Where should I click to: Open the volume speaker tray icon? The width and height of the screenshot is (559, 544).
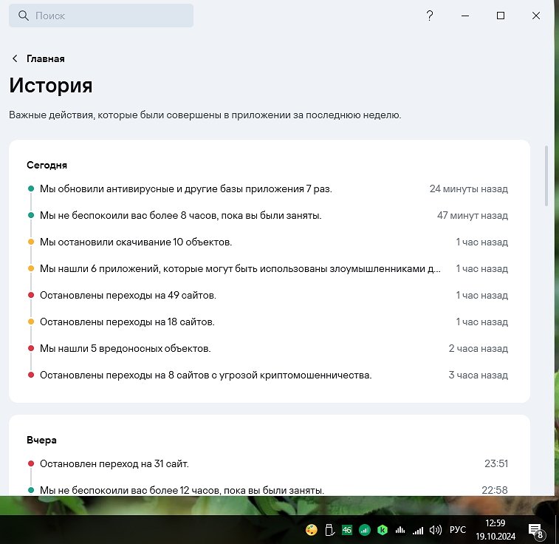click(436, 530)
